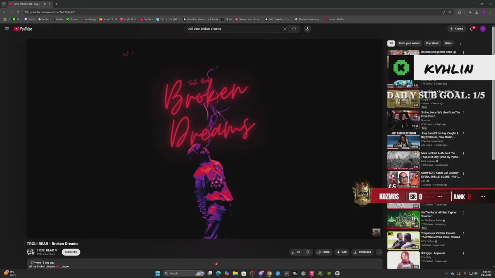Reload the page in browser

click(18, 12)
